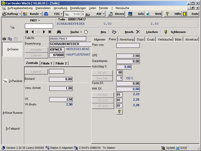Click the yellow question mark help button

coord(119,112)
